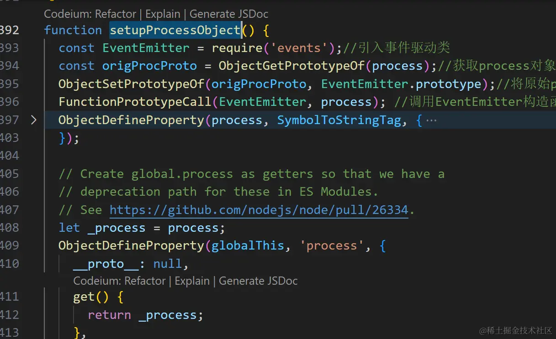556x339 pixels.
Task: Place cursor on __proto__ property
Action: pos(106,264)
